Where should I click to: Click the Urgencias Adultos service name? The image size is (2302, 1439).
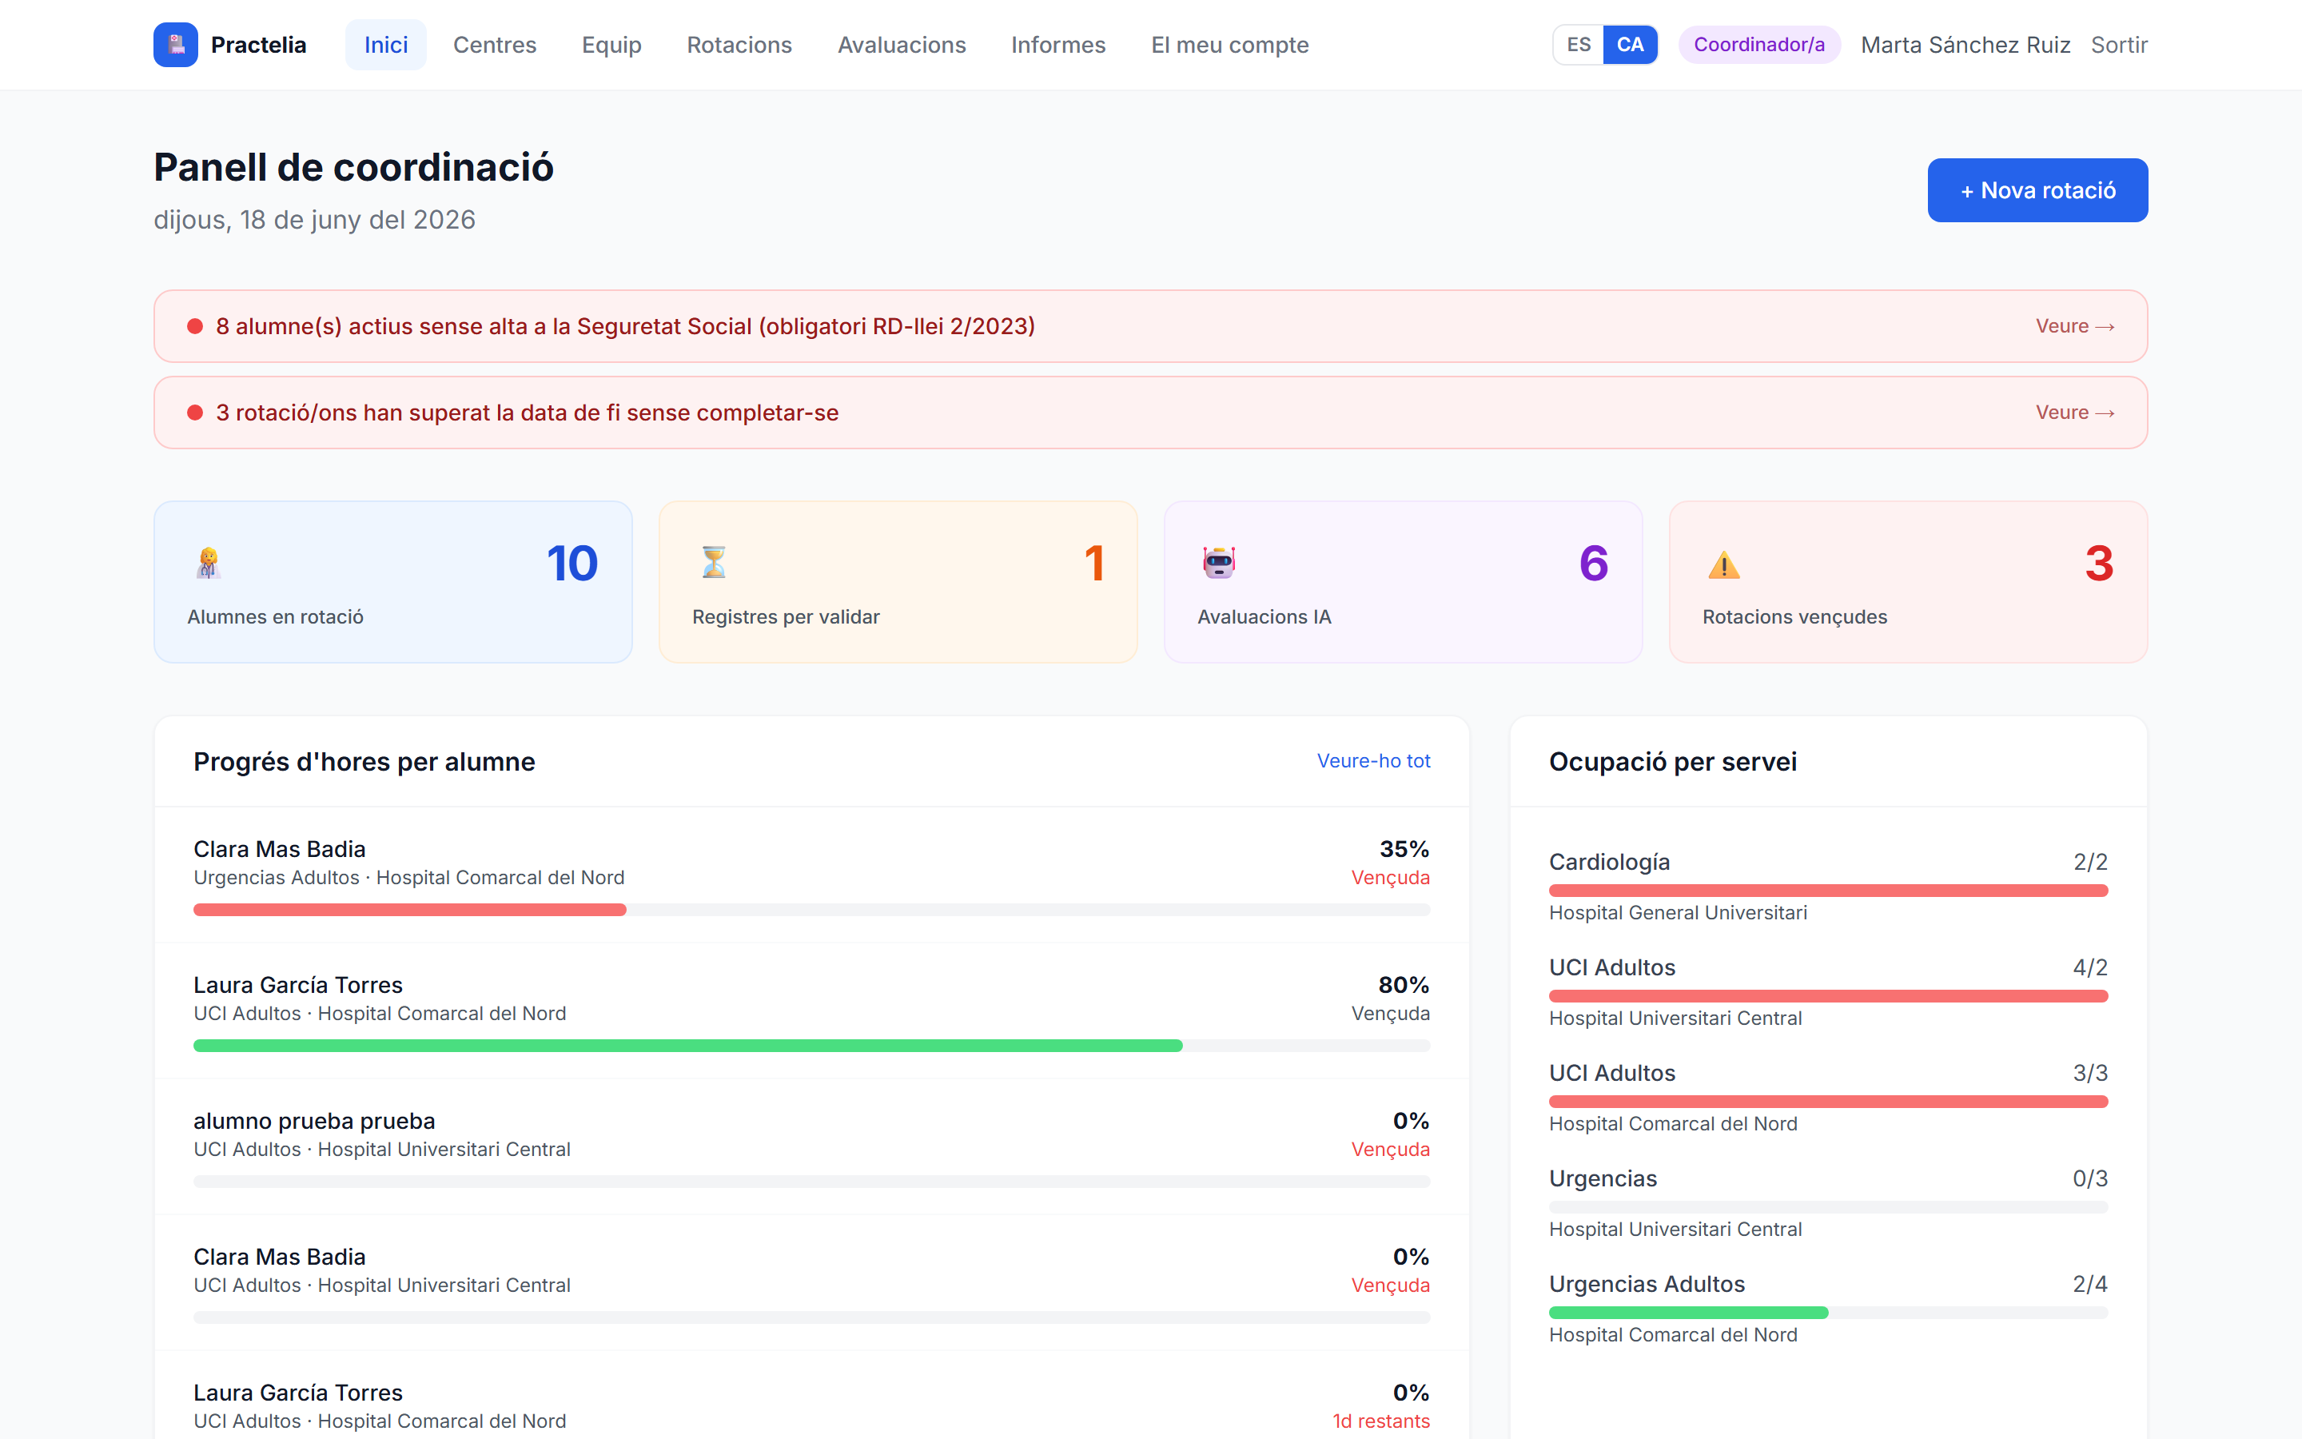pyautogui.click(x=1647, y=1285)
